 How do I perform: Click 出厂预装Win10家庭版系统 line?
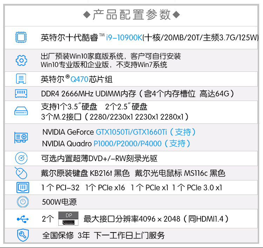pyautogui.click(x=82, y=56)
